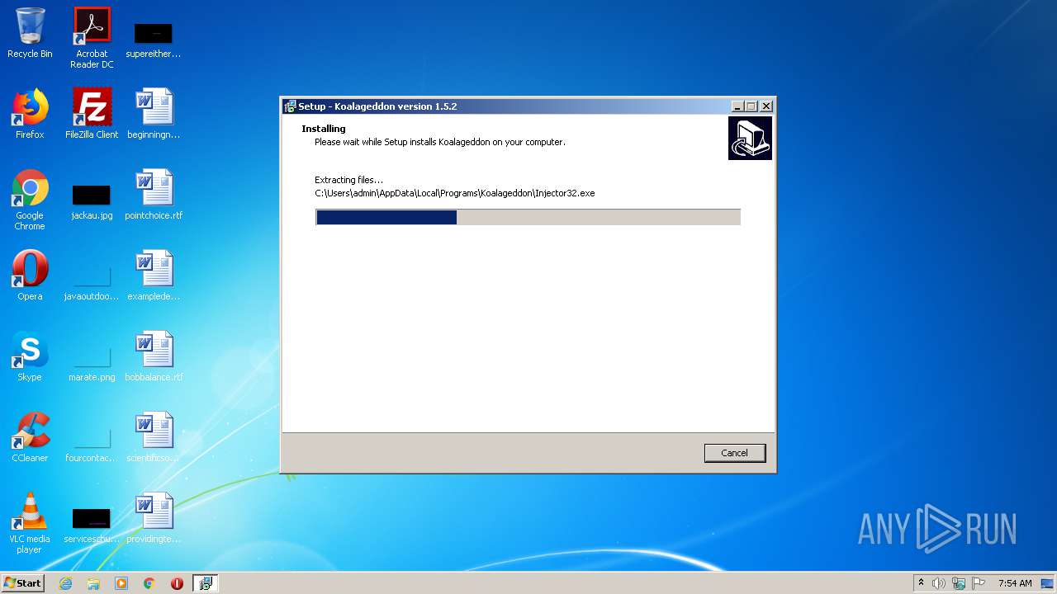Viewport: 1057px width, 594px height.
Task: Click the "Extracting files..." status text
Action: click(348, 180)
